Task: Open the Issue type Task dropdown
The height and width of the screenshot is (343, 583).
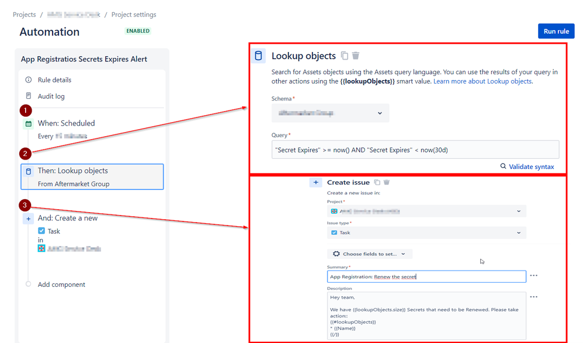Action: pyautogui.click(x=426, y=233)
